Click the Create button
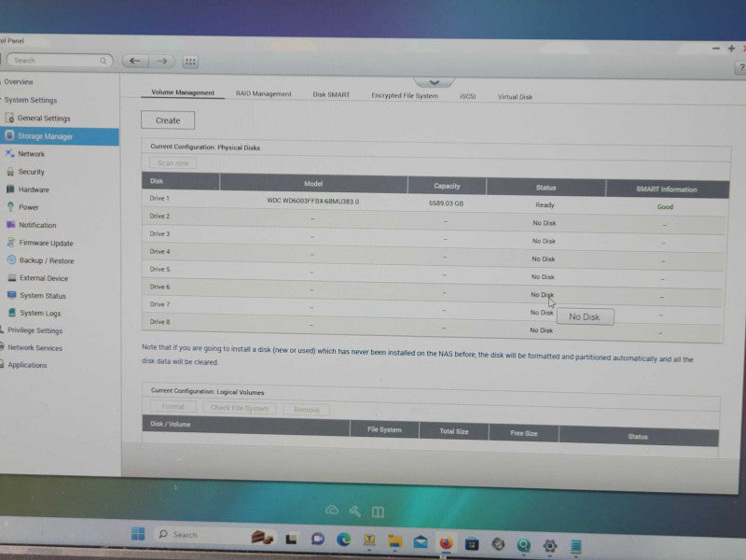746x560 pixels. tap(168, 120)
